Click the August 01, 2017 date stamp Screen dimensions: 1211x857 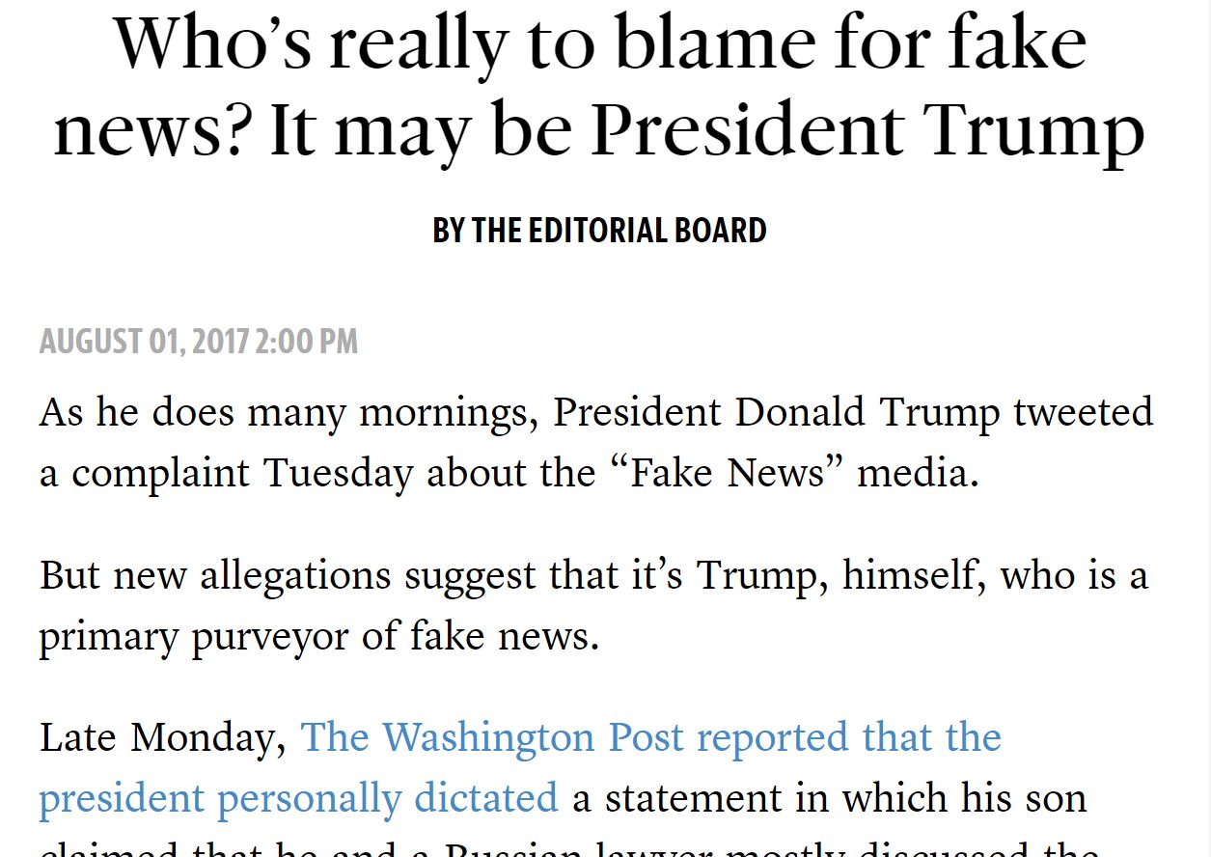145,342
